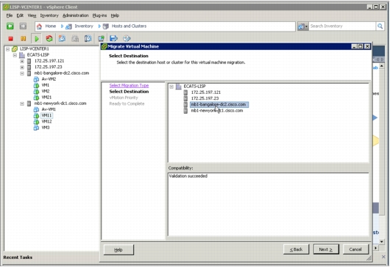
Task: Collapse mb1-bangalore-dc2.cisco.com host node
Action: [22, 73]
